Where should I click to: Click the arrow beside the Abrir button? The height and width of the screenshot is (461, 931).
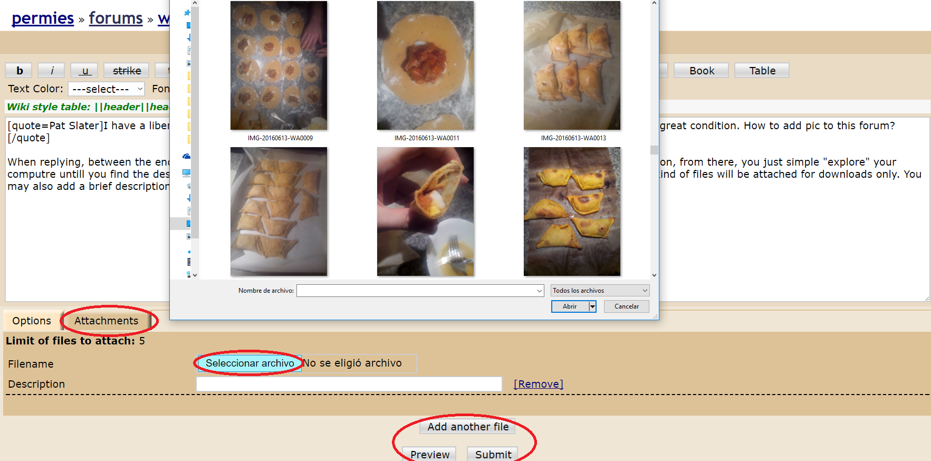tap(592, 306)
